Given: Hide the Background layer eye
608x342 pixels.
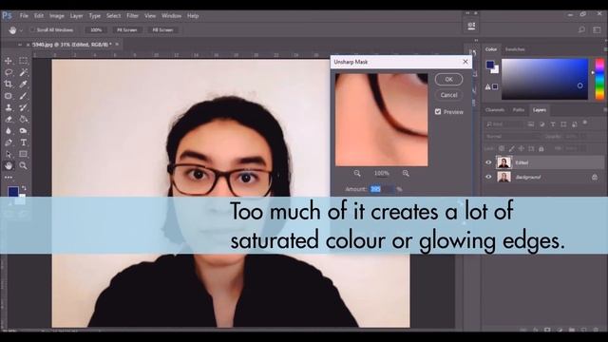Looking at the screenshot, I should (488, 177).
